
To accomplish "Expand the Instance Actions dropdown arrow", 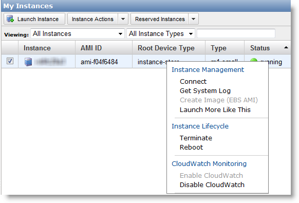I will (x=123, y=19).
